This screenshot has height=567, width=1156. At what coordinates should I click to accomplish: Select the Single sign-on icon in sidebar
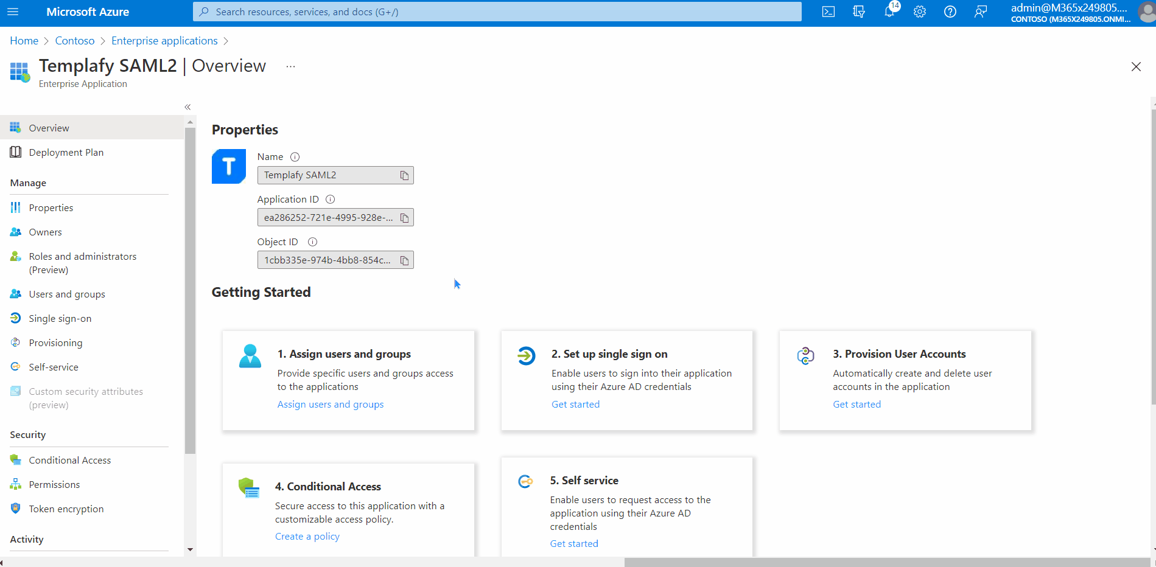(16, 318)
